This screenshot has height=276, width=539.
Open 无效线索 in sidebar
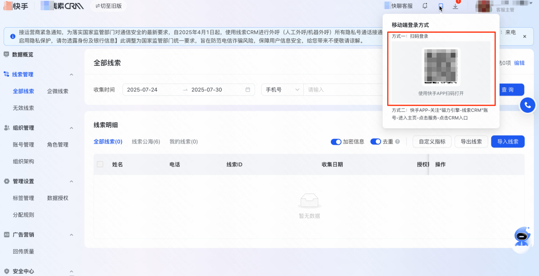point(24,108)
